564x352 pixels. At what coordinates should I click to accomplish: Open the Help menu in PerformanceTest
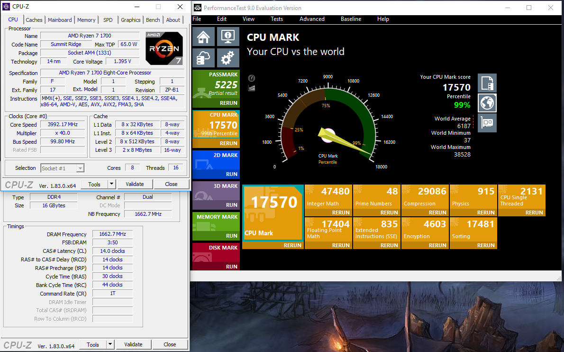[x=383, y=19]
